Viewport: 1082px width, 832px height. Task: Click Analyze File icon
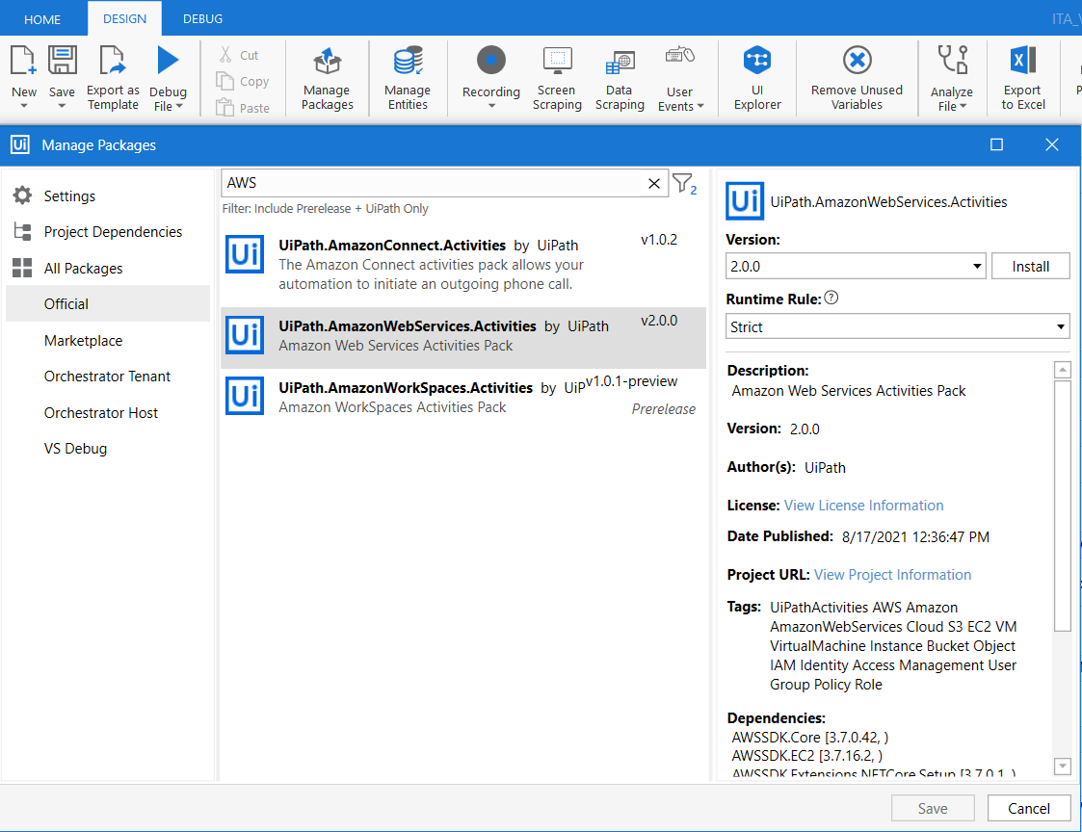click(952, 61)
